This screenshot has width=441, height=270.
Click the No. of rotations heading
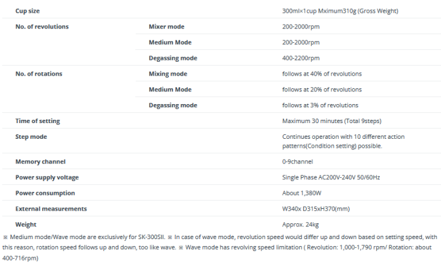click(x=38, y=74)
